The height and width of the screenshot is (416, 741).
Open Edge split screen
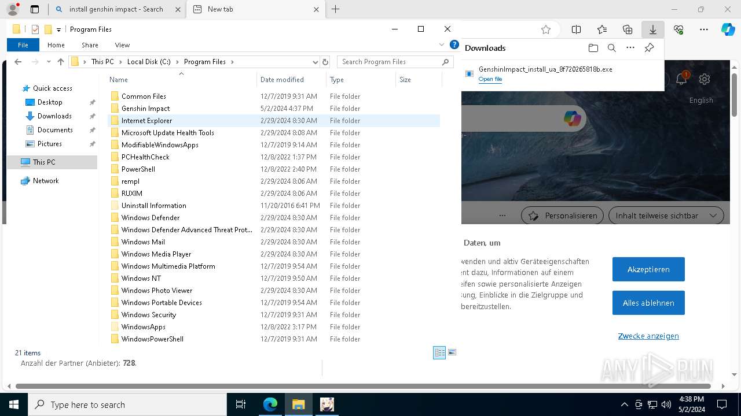(576, 29)
